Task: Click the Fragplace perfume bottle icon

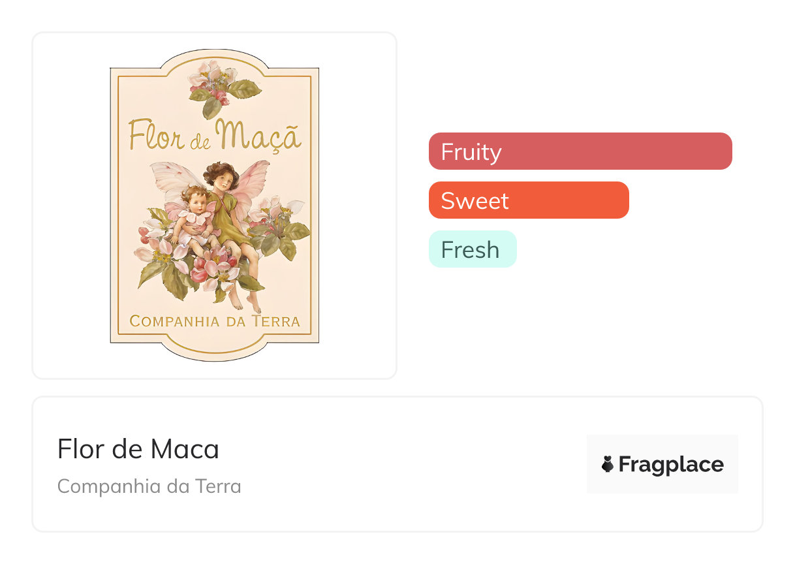Action: click(x=608, y=464)
